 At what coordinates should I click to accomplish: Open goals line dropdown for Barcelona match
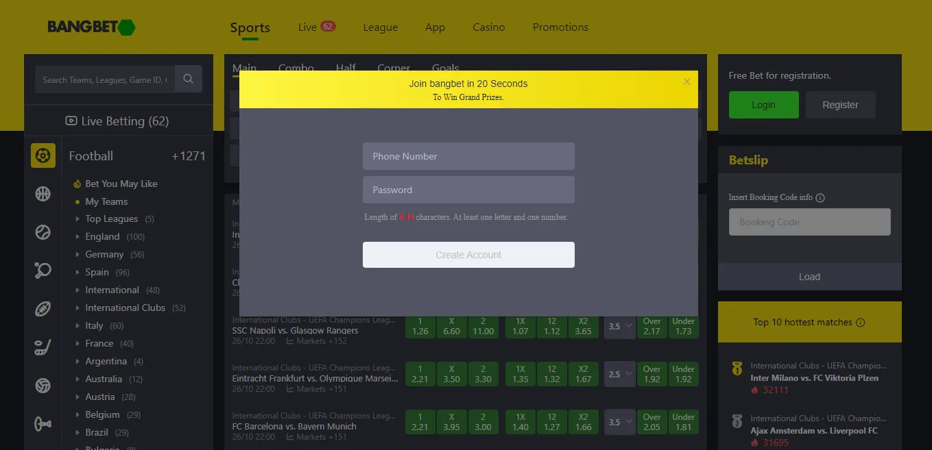pyautogui.click(x=619, y=423)
